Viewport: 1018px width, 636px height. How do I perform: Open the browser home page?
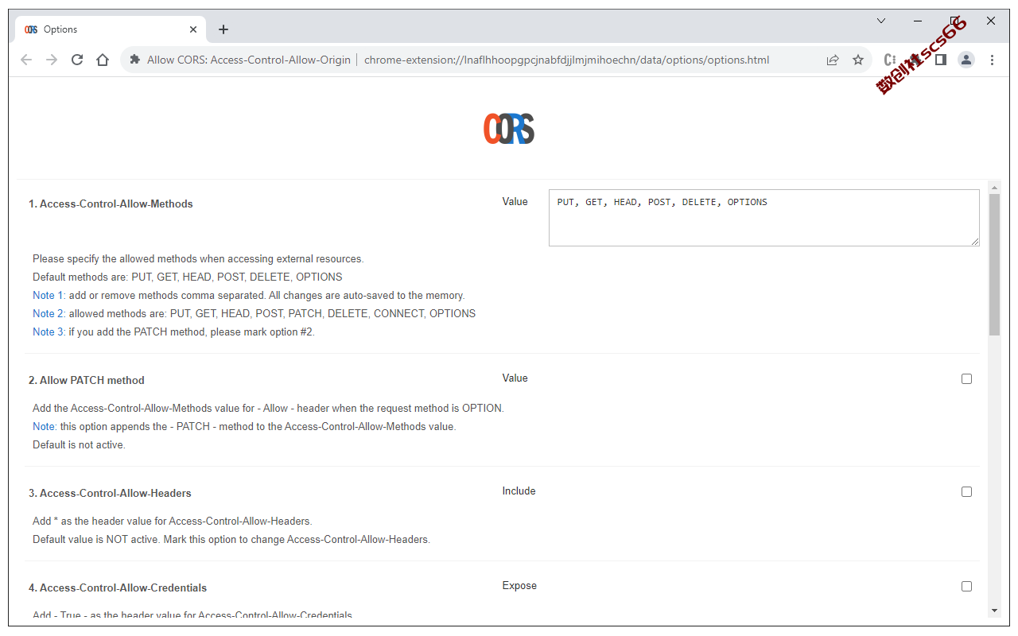coord(103,60)
